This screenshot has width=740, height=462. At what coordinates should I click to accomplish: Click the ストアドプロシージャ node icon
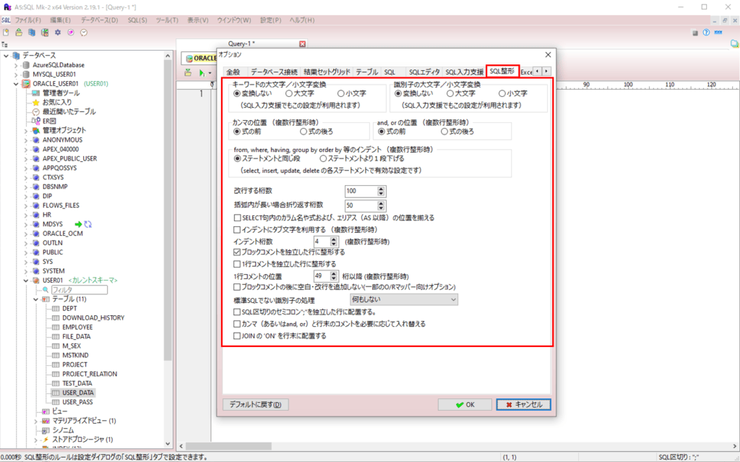point(46,440)
